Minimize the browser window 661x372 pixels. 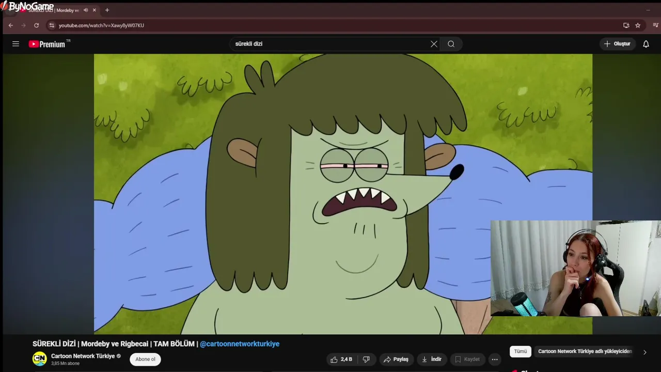pyautogui.click(x=648, y=10)
